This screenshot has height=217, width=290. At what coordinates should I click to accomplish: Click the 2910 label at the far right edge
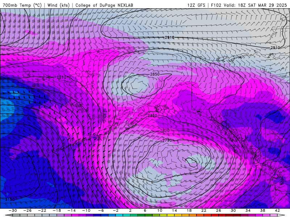275,48
